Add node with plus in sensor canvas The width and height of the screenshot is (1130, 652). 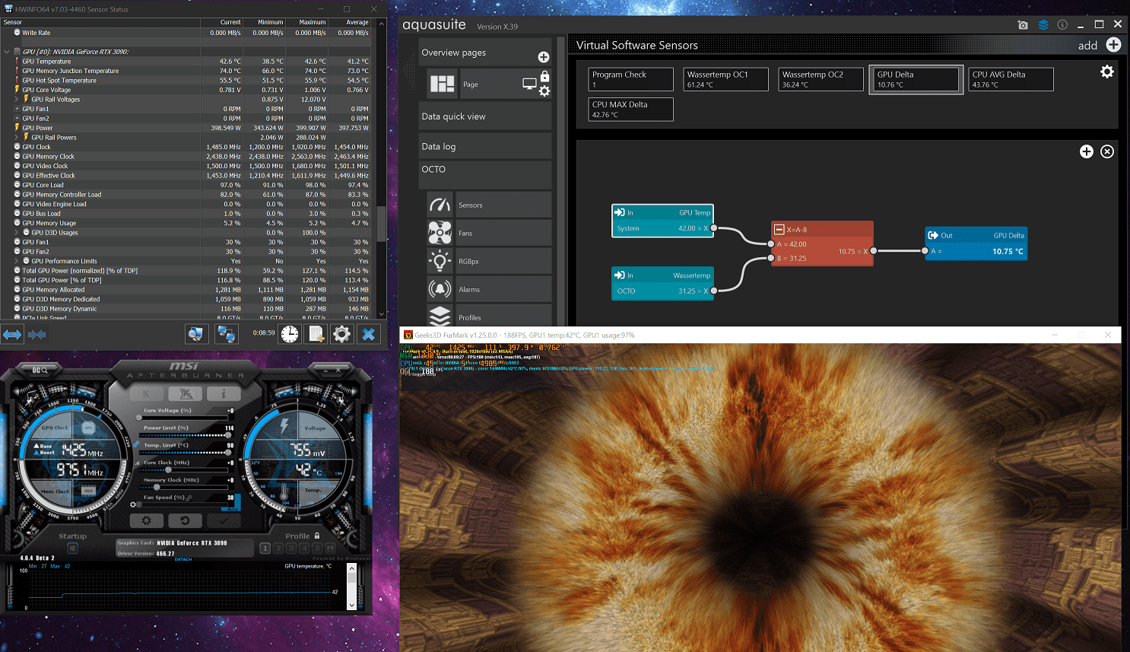[x=1087, y=151]
